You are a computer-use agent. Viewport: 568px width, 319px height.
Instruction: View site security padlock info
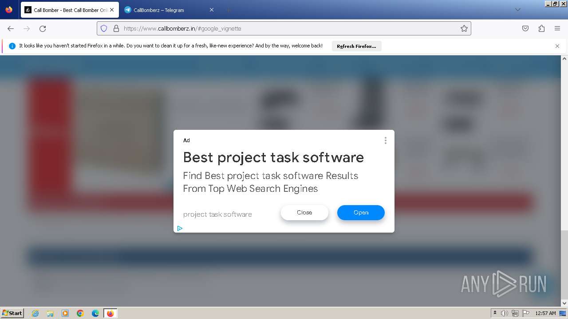116,28
